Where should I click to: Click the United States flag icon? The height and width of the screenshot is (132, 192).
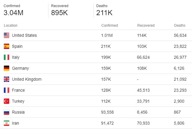click(7, 35)
